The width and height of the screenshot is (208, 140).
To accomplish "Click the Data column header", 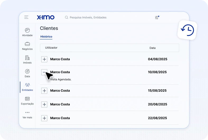I will [152, 48].
